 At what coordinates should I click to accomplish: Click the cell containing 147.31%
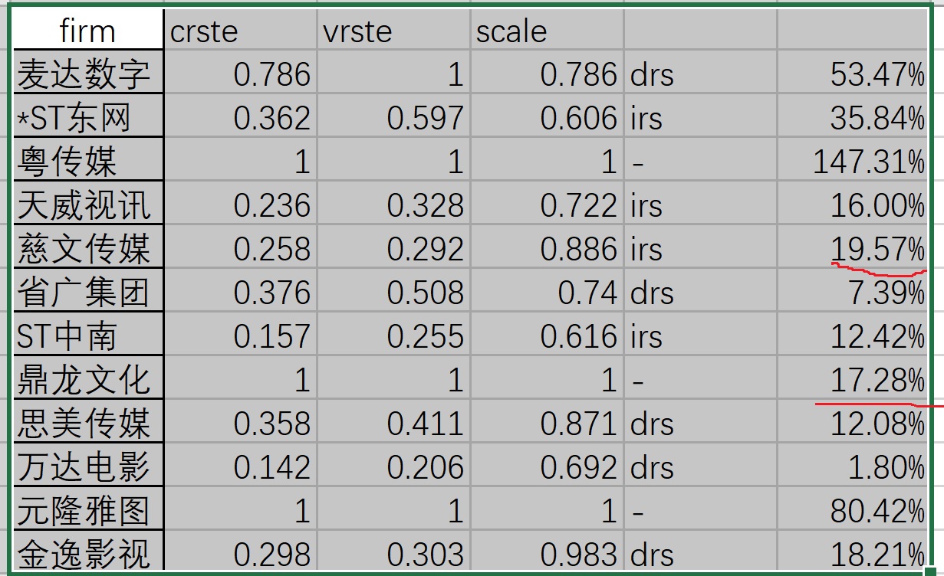click(x=853, y=162)
